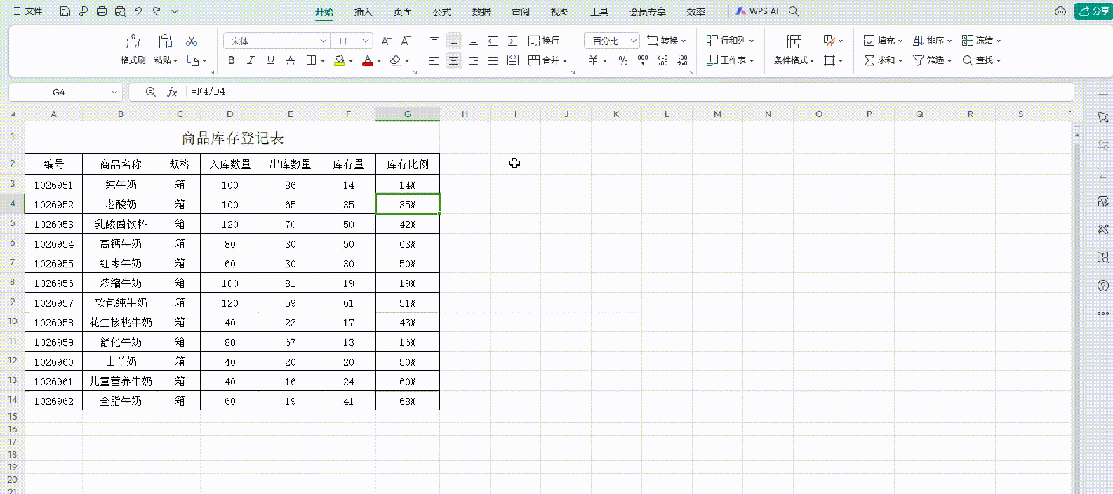Open WPS AI assistant
Screen dimensions: 1113x494
757,11
